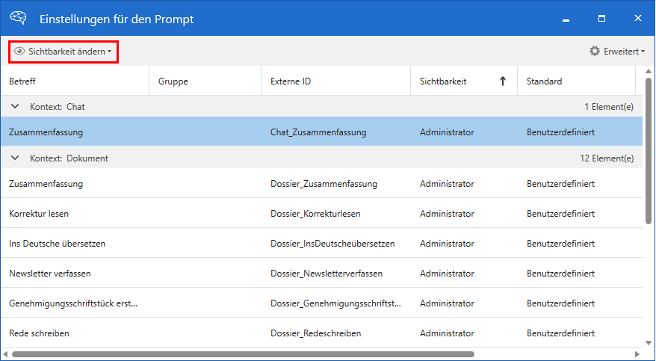Screen dimensions: 656x361
Task: Toggle sort arrow on Sichtbarkeit column
Action: 503,81
